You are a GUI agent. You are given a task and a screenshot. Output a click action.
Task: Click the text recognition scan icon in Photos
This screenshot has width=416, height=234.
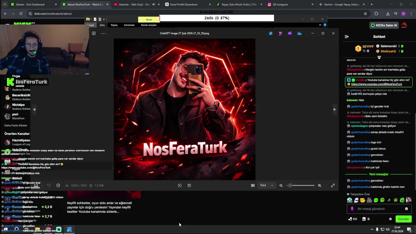click(189, 185)
